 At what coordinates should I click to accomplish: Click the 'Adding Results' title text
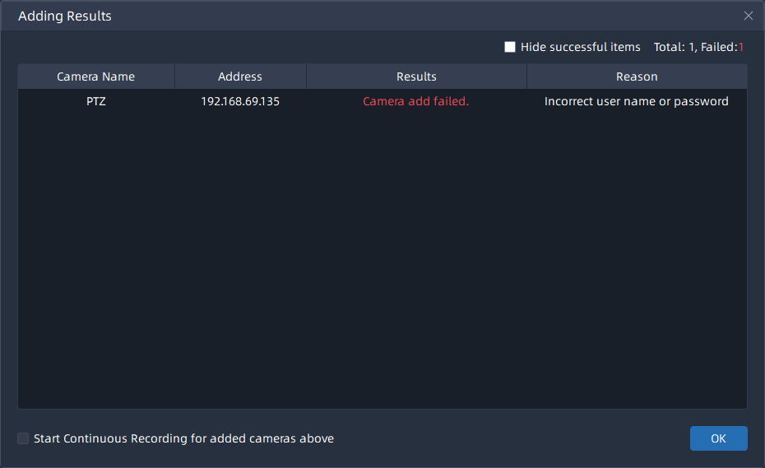click(x=65, y=16)
